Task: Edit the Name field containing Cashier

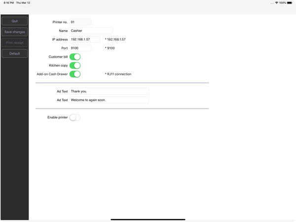Action: click(x=91, y=31)
